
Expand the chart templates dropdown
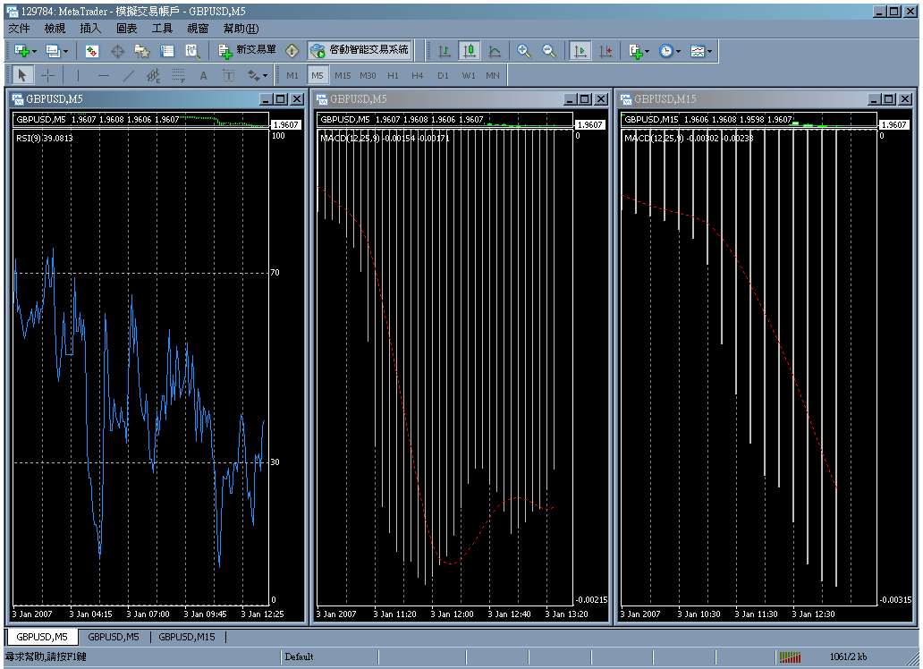[x=710, y=52]
